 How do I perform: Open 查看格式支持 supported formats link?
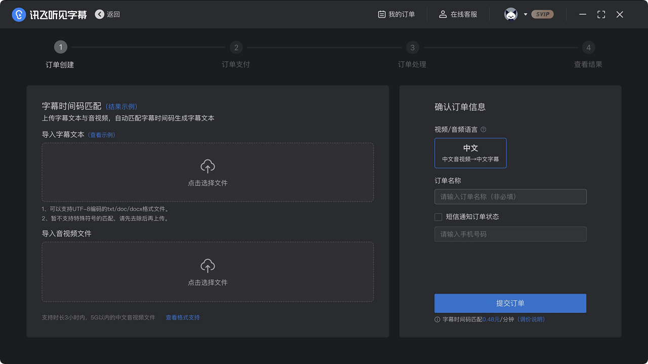(182, 317)
